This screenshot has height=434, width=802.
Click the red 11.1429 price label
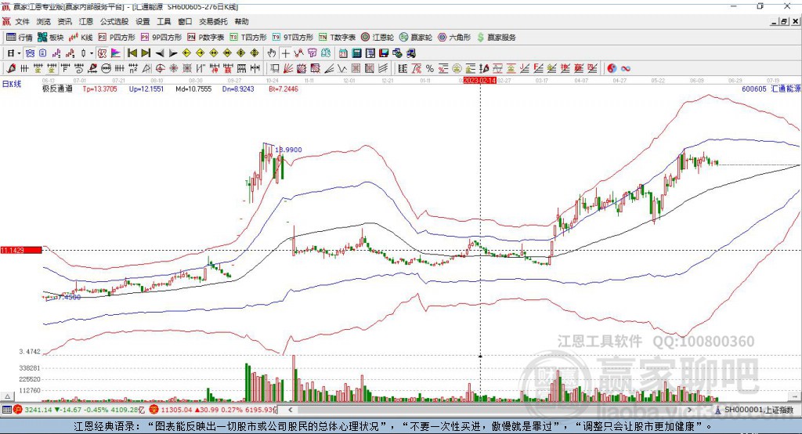point(21,250)
